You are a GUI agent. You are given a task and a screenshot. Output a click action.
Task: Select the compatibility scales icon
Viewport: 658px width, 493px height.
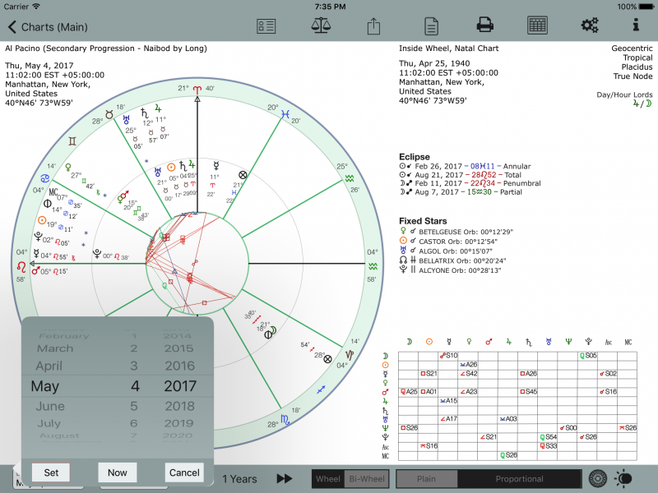tap(321, 25)
